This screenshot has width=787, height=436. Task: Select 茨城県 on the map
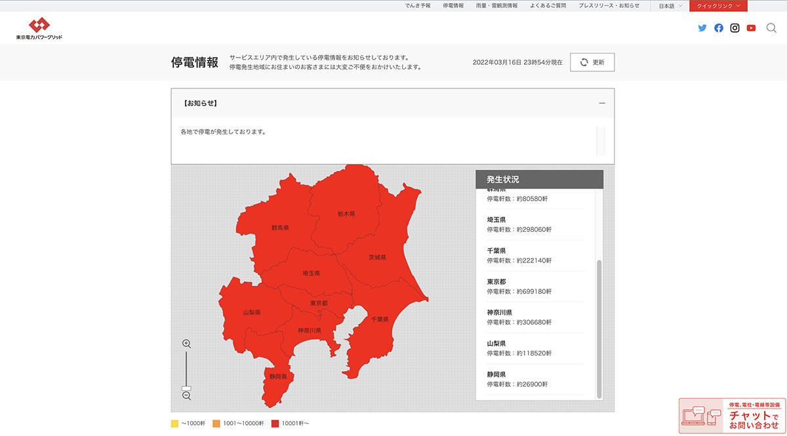click(x=377, y=257)
